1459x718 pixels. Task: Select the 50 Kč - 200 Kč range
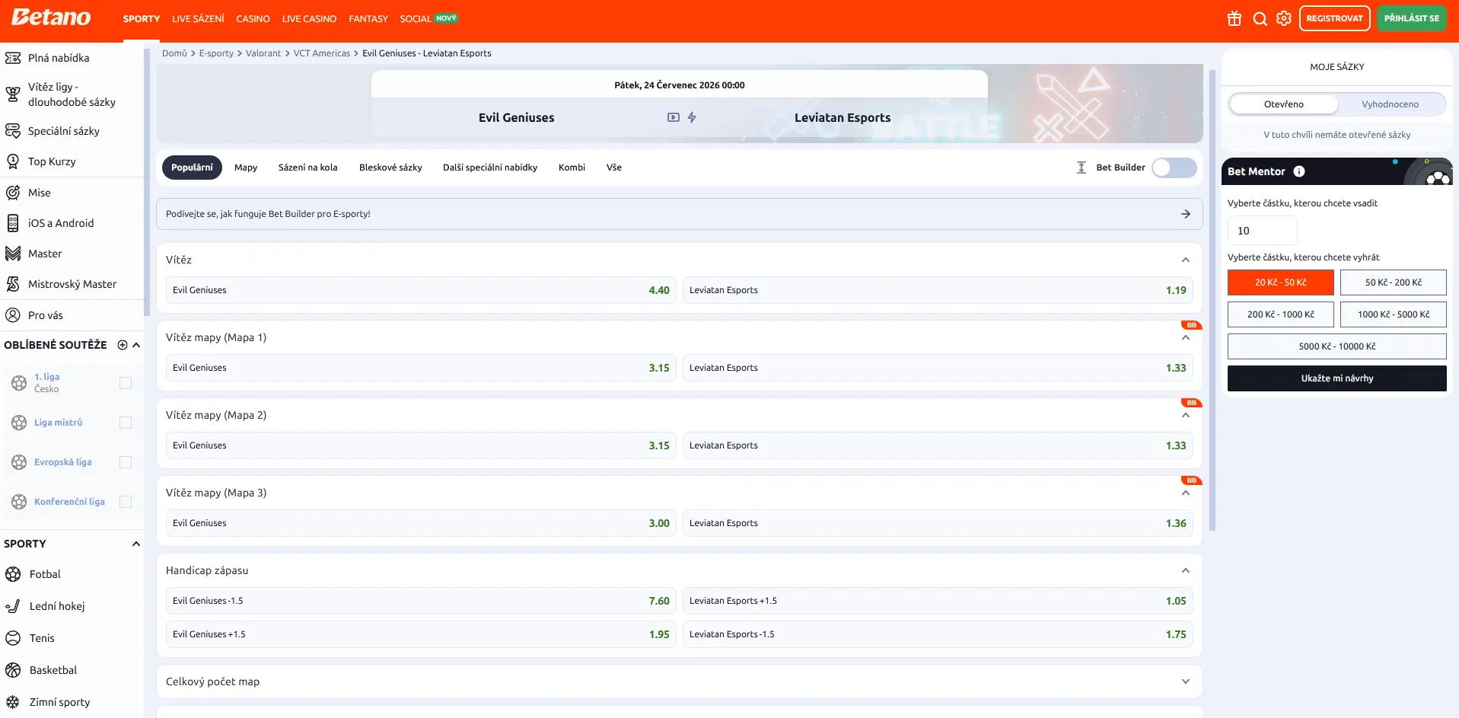(1394, 282)
